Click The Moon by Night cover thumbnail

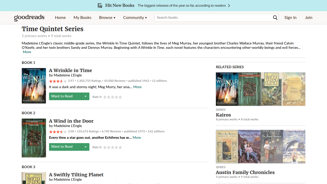249,146
